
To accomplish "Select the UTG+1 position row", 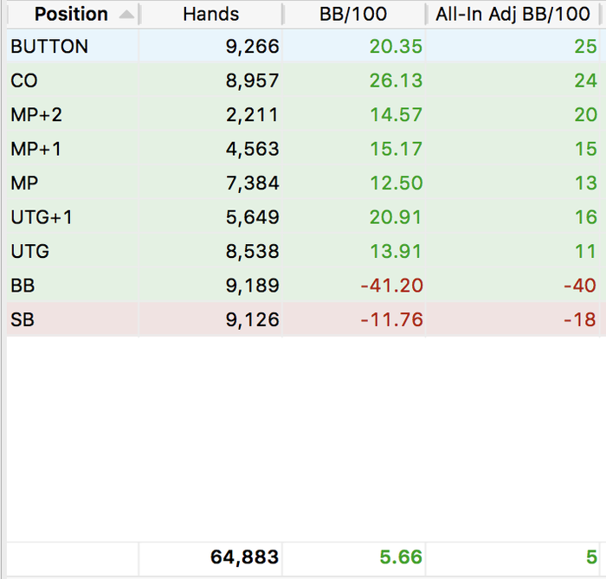I will (x=303, y=217).
